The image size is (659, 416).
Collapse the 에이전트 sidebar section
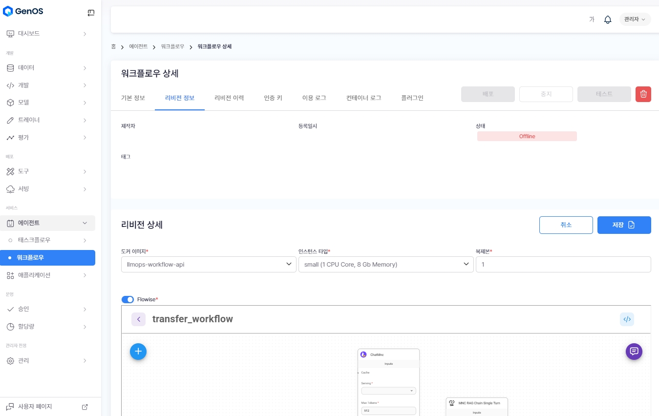coord(85,223)
